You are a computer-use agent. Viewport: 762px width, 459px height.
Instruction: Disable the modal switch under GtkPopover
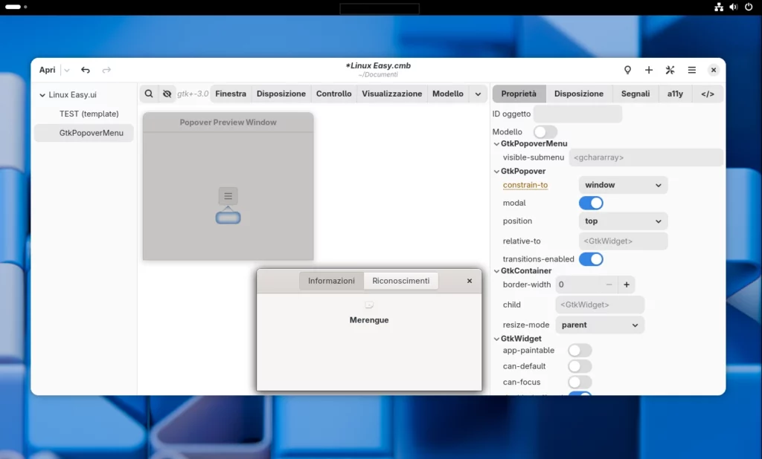pos(591,202)
